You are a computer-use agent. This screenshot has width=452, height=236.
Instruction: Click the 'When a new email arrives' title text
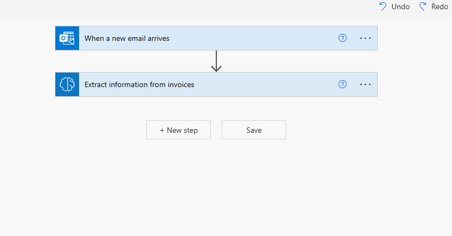[x=127, y=38]
